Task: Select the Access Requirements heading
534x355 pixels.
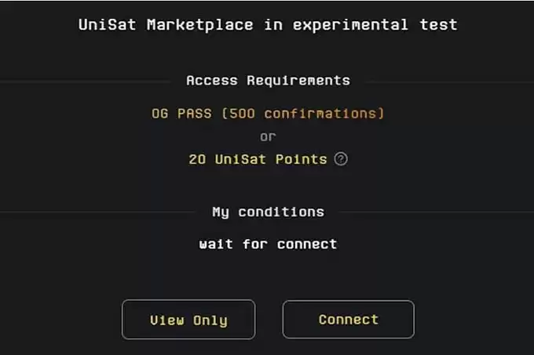Action: [268, 80]
